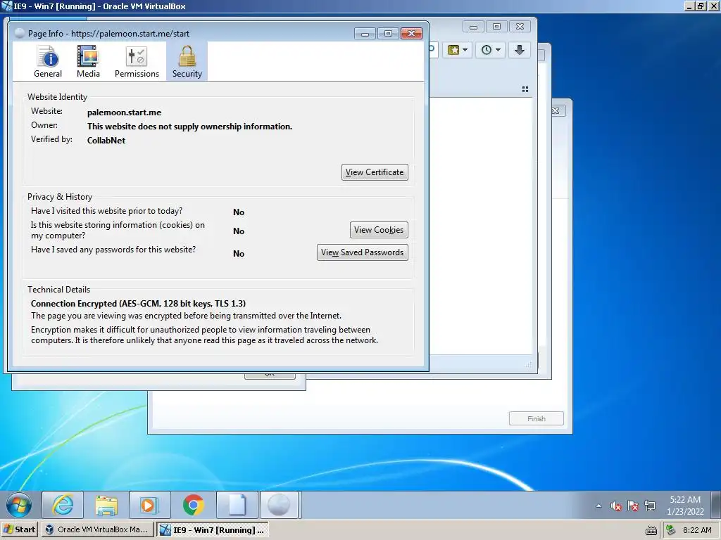Click the VirtualBox icon in the VM title bar
Screen dimensions: 721x540
(6, 6)
